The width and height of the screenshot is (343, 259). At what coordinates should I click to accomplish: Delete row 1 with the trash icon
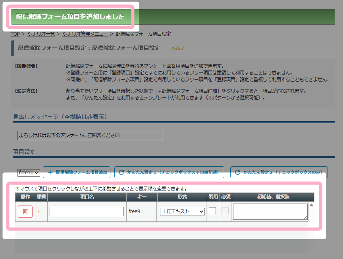click(25, 211)
